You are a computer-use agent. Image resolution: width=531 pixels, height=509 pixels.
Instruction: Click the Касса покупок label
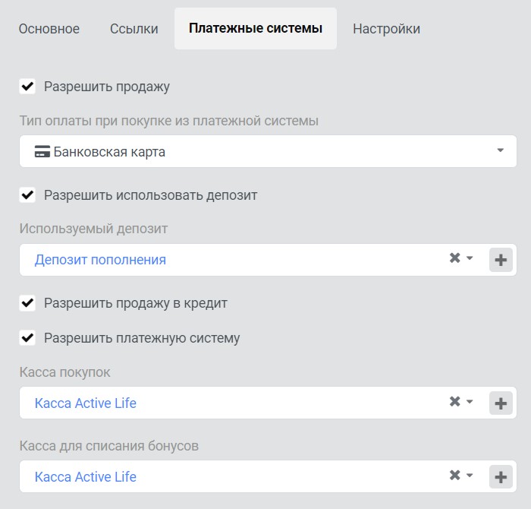click(64, 372)
